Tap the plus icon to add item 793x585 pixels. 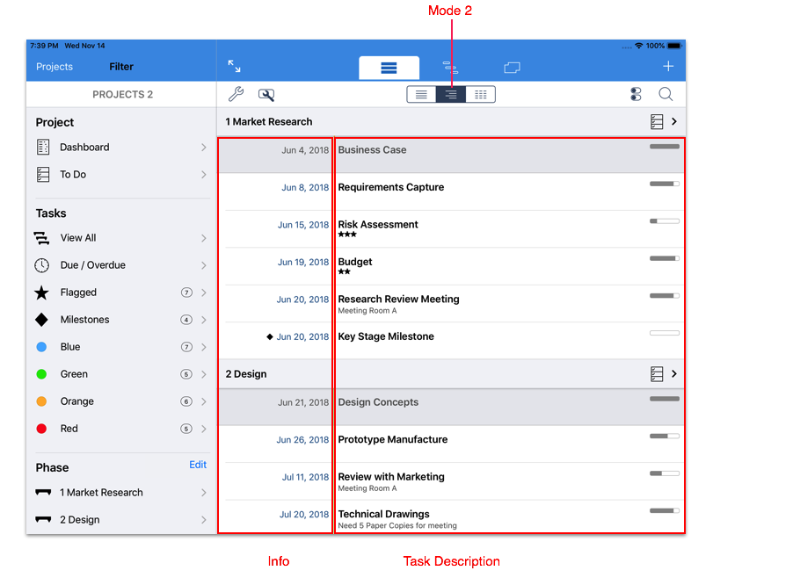(668, 67)
